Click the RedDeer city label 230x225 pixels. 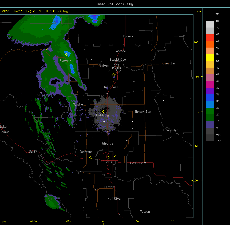click(117, 68)
